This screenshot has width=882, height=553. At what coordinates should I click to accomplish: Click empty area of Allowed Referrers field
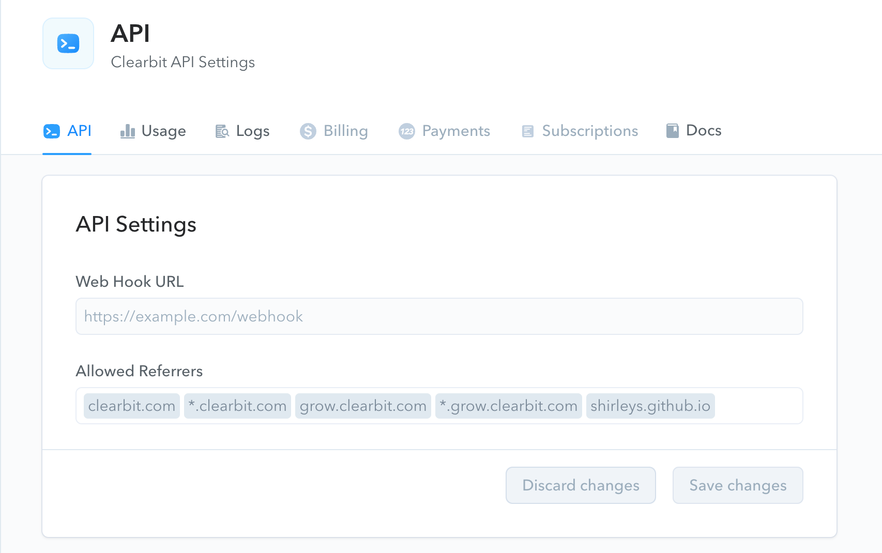[758, 406]
